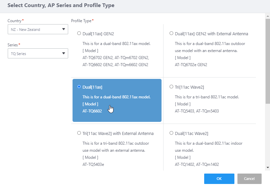
Task: Click the AT-TQ1402, AT-TQm1402 model text
Action: pos(196,164)
